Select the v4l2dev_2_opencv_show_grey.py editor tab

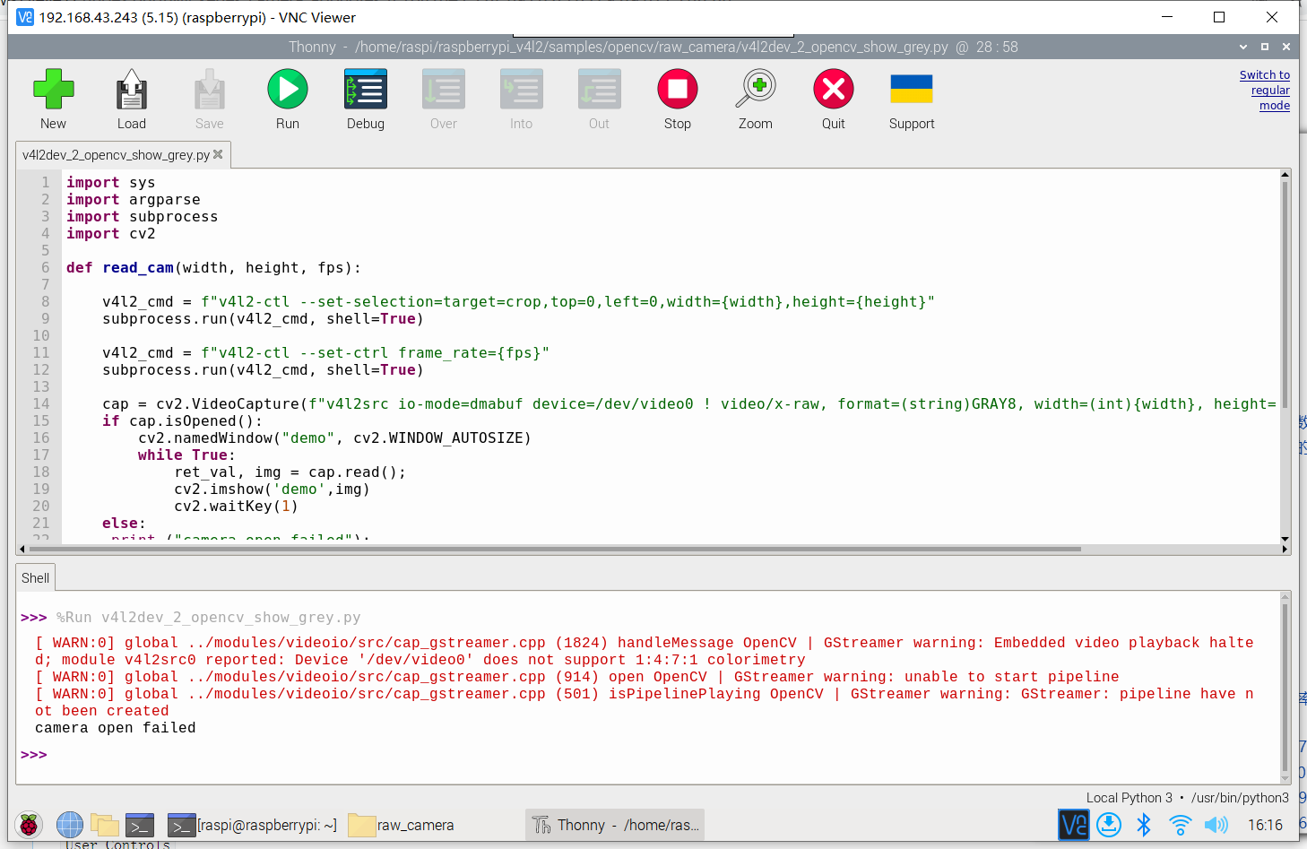[x=116, y=155]
